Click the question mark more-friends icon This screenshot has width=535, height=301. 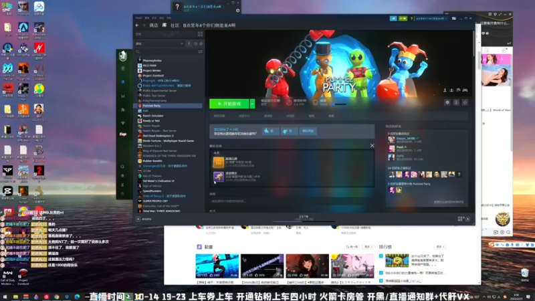pos(459,175)
